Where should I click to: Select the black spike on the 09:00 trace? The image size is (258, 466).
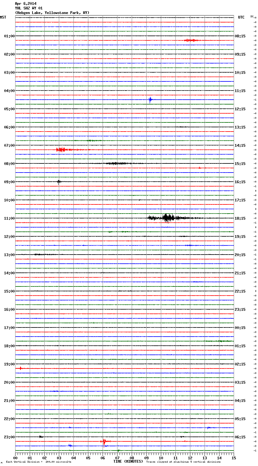[x=59, y=182]
